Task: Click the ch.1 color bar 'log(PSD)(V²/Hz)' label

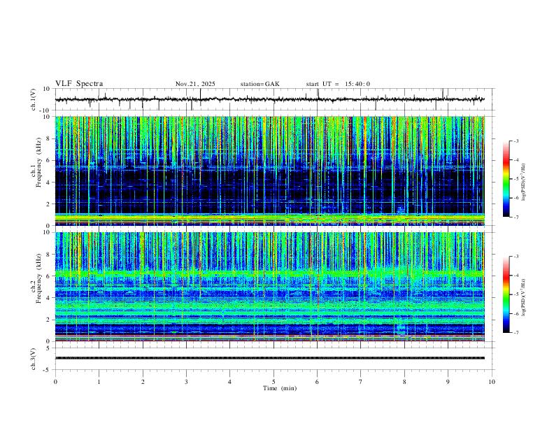Action: click(524, 182)
